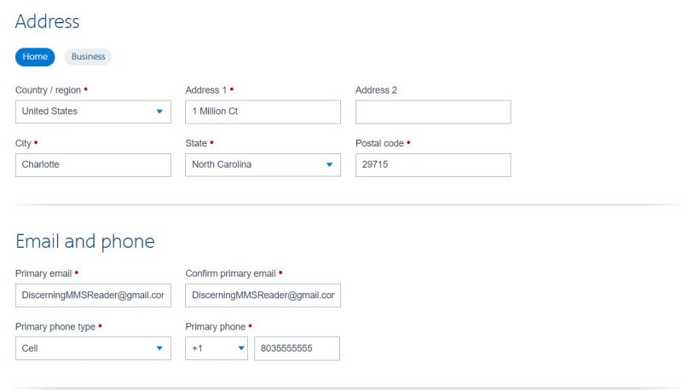This screenshot has width=682, height=390.
Task: Click into the Primary email field
Action: 93,295
